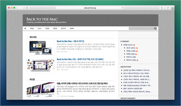Show all tabs in Safari
The height and width of the screenshot is (106, 181).
tap(168, 8)
